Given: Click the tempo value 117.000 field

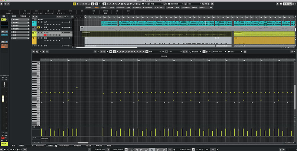Looking at the screenshot, I should 198,150.
